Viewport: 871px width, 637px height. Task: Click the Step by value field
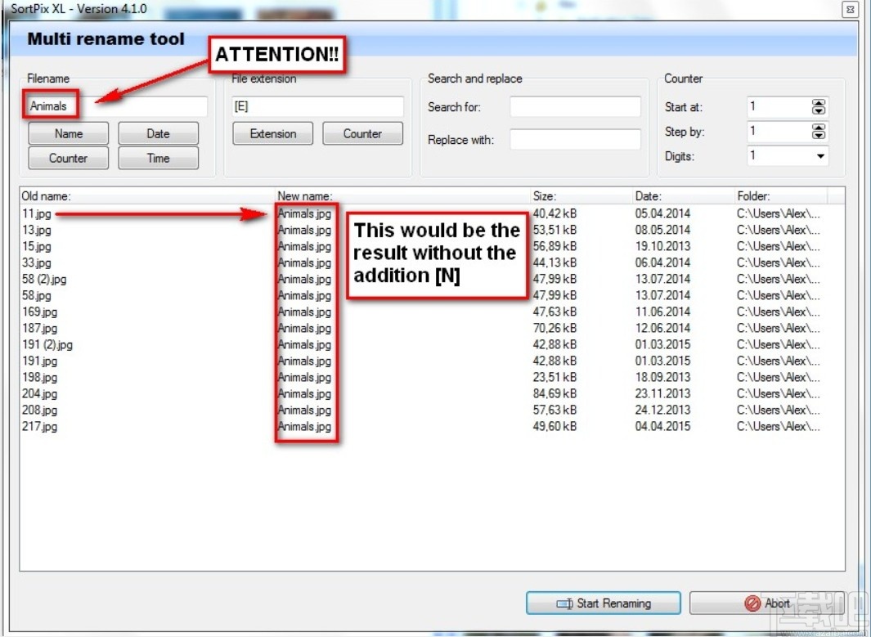(779, 132)
